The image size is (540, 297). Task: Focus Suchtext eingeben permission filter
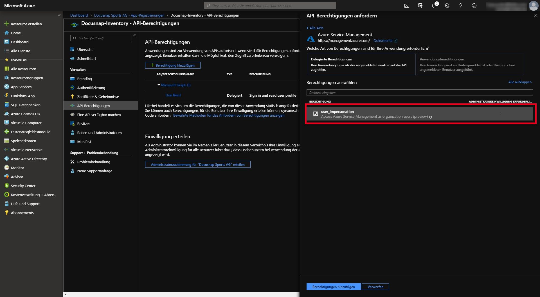(x=419, y=93)
